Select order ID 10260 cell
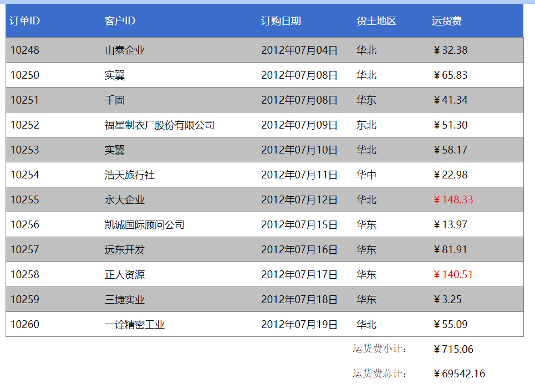 25,324
